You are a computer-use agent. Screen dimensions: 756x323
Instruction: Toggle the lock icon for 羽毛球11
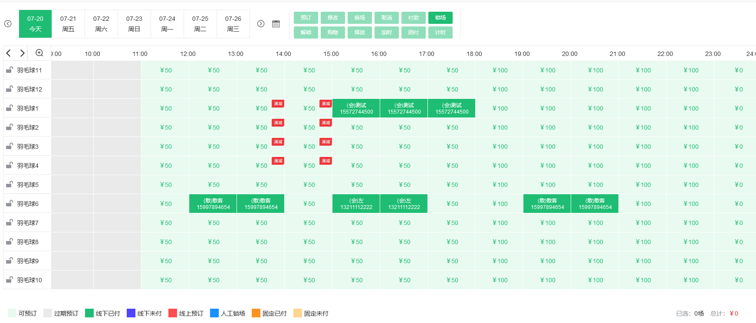pos(9,70)
